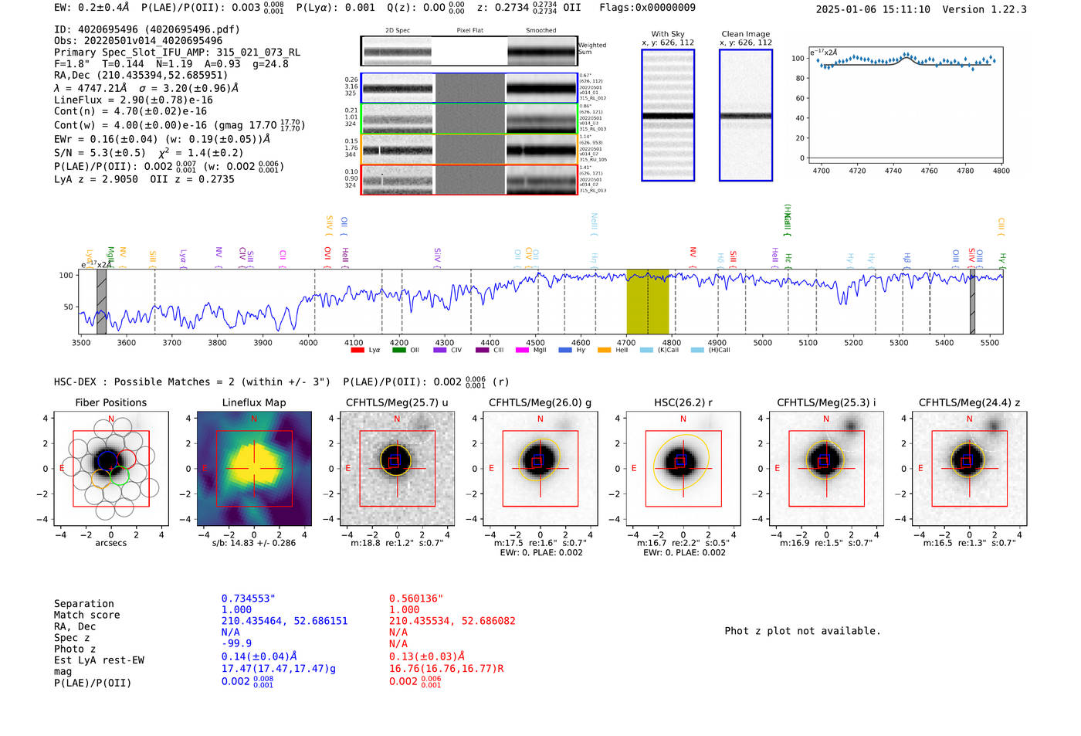Click the gray hatched band near 3550
1081x736 pixels.
[x=101, y=302]
